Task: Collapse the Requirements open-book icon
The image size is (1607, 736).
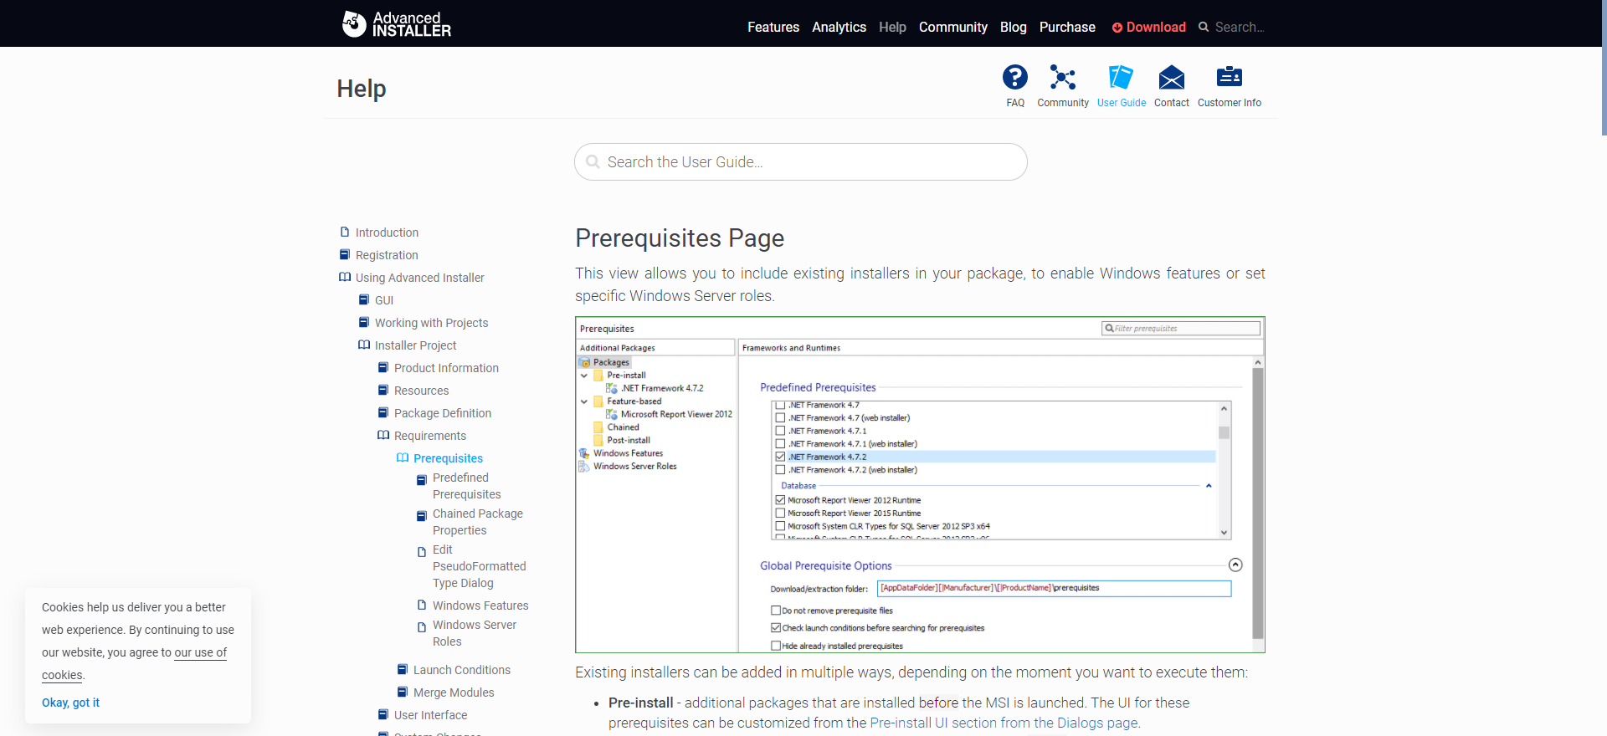Action: (383, 435)
